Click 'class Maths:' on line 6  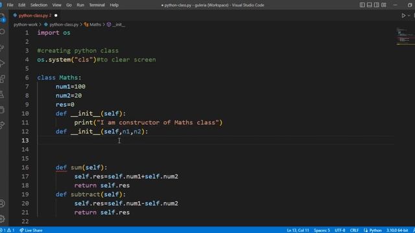(59, 78)
